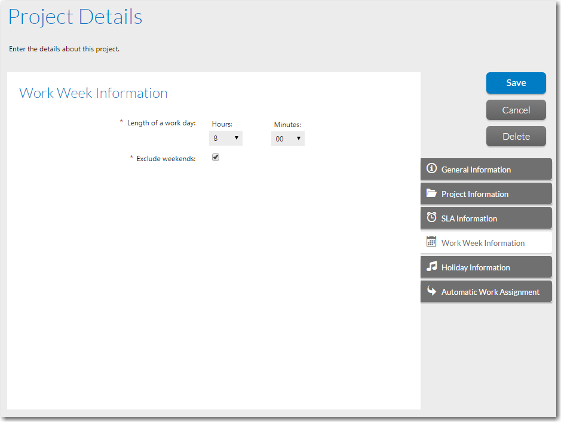Screen dimensions: 561x422
Task: Click the arrow icon for Automatic Work Assignment
Action: 431,291
